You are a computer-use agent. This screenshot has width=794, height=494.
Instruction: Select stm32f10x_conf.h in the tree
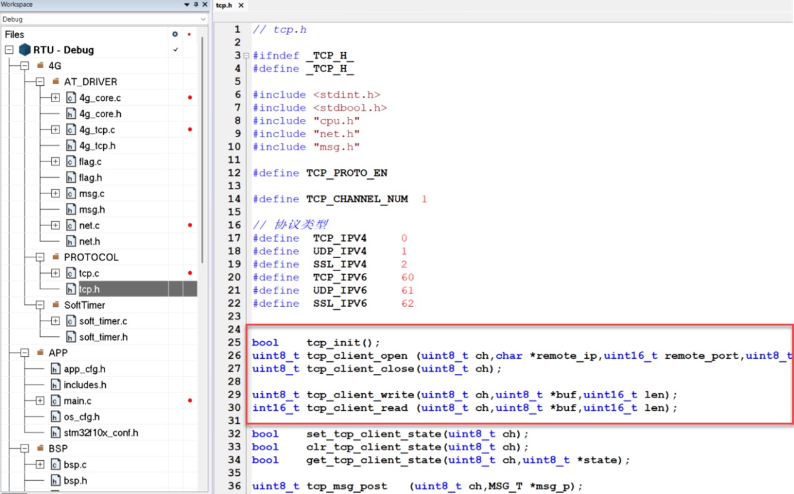click(x=101, y=433)
